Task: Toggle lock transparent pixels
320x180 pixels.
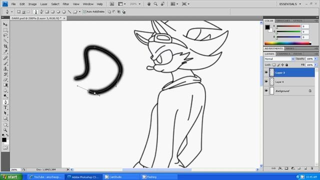Action: tap(274, 65)
